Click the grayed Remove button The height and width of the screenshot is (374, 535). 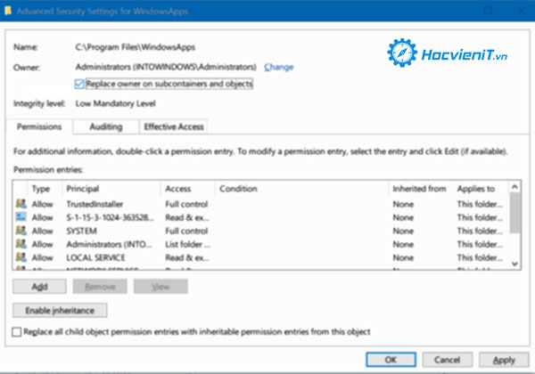point(100,287)
